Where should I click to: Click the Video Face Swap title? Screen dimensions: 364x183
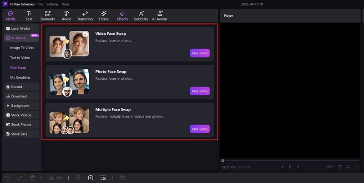(111, 34)
